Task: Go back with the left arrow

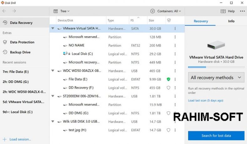Action: (4, 11)
